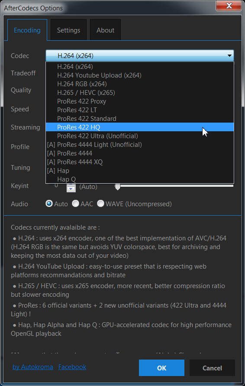Select ProRes 422 Ultra (Unofficial)
Image resolution: width=245 pixels, height=386 pixels.
(x=140, y=136)
